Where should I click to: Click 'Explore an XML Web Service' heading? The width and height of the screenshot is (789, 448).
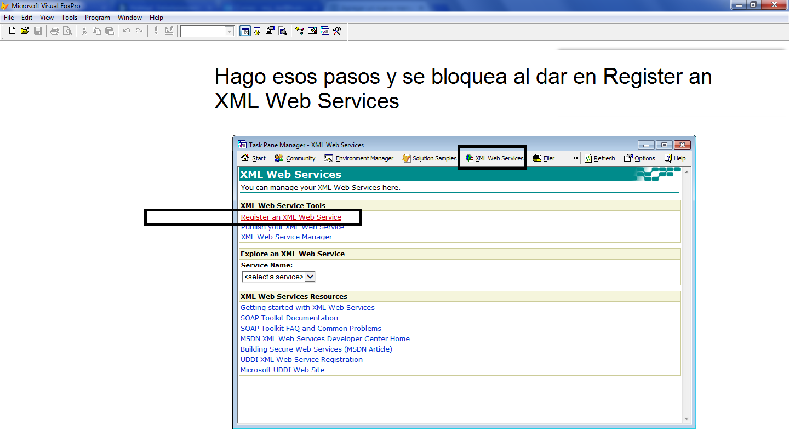click(x=293, y=254)
